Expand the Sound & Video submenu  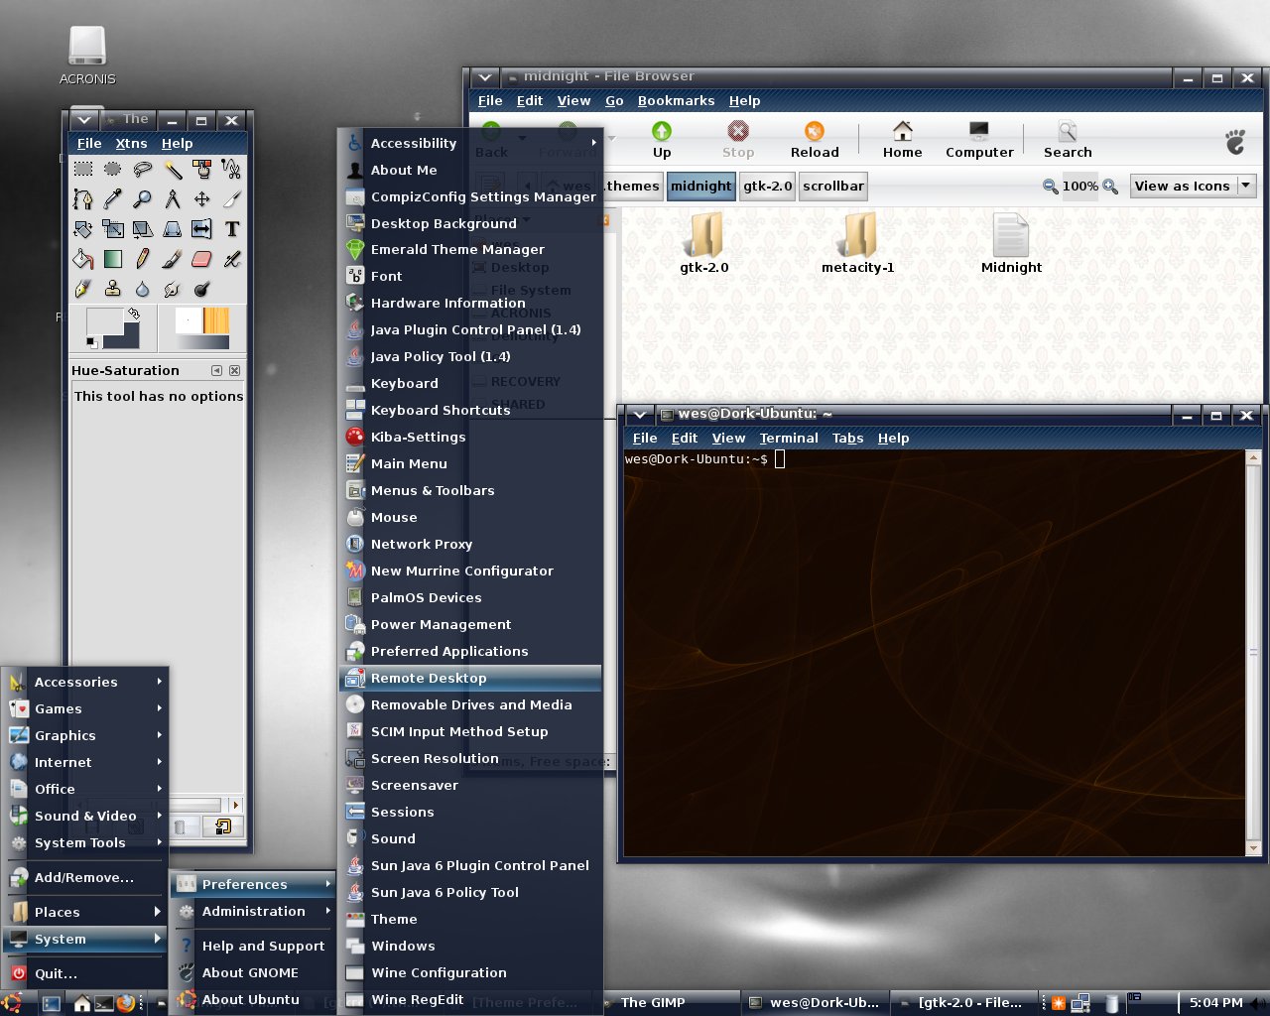tap(85, 816)
